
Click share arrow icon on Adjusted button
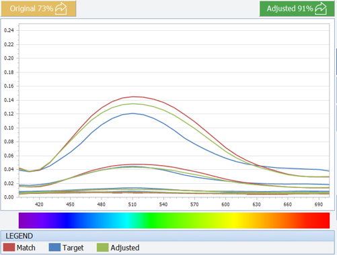tap(321, 9)
